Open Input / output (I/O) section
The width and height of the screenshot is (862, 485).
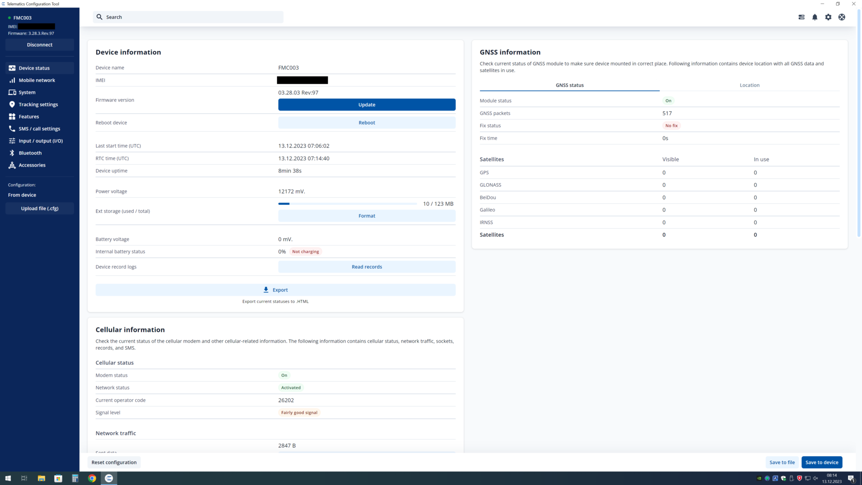point(40,141)
